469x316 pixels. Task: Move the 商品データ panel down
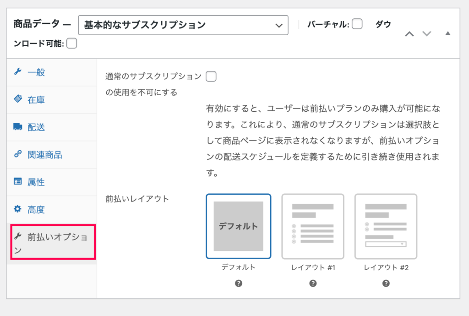pos(427,33)
